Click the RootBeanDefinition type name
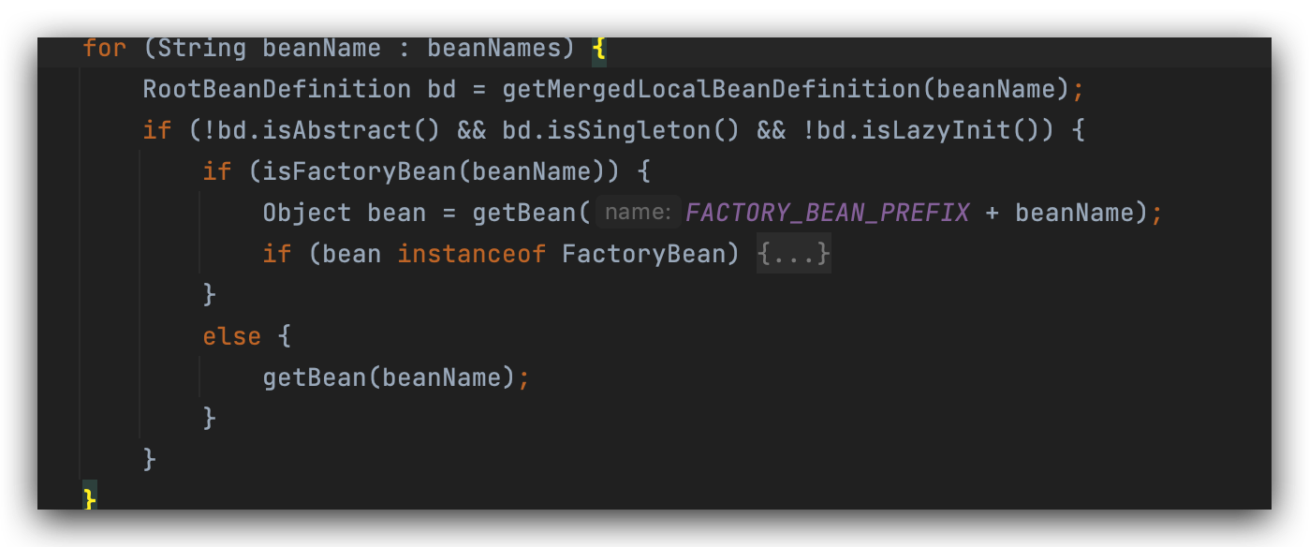Viewport: 1309px width, 547px height. [276, 90]
